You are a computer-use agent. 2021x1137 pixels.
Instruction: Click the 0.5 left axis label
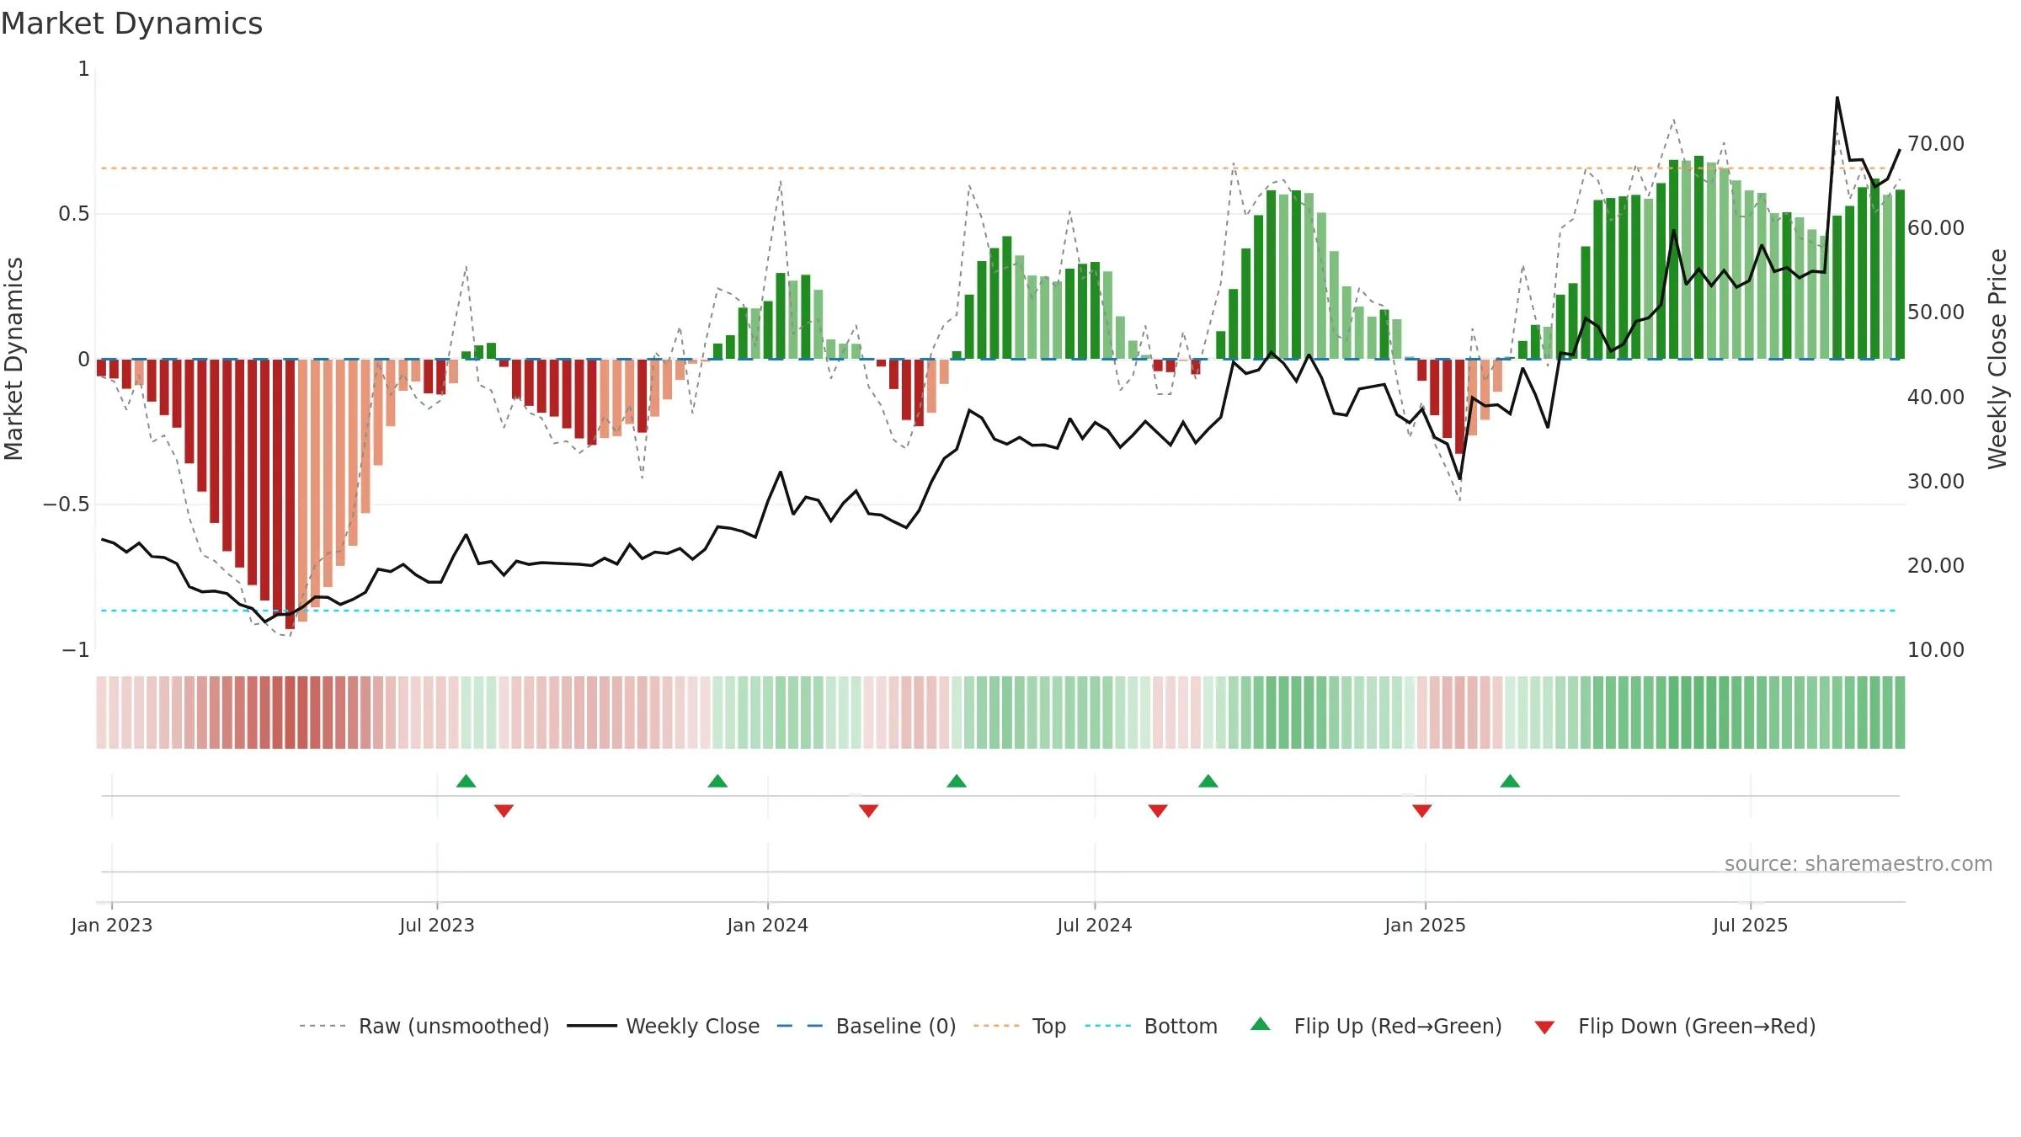pos(73,214)
